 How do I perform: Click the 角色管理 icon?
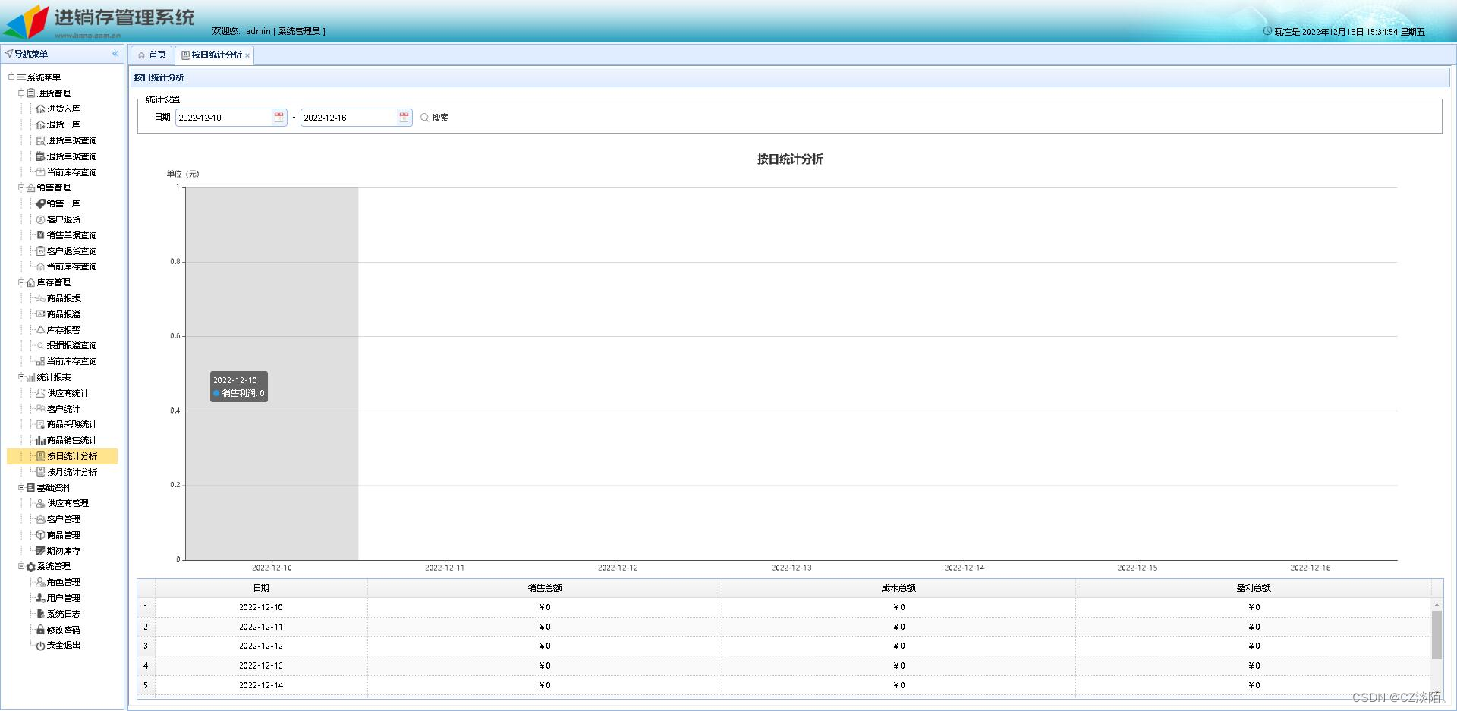pos(41,582)
